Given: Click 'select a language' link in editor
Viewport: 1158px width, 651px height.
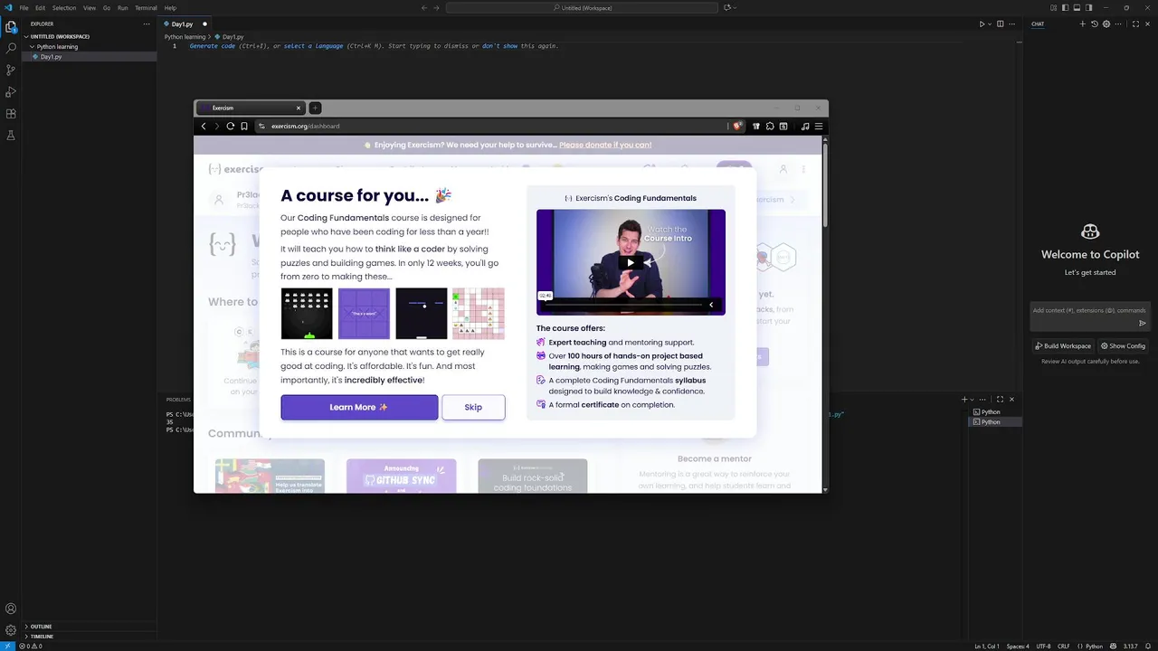Looking at the screenshot, I should (x=313, y=45).
